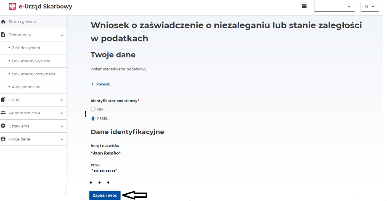Click the Zapisz i wróć button

(105, 196)
